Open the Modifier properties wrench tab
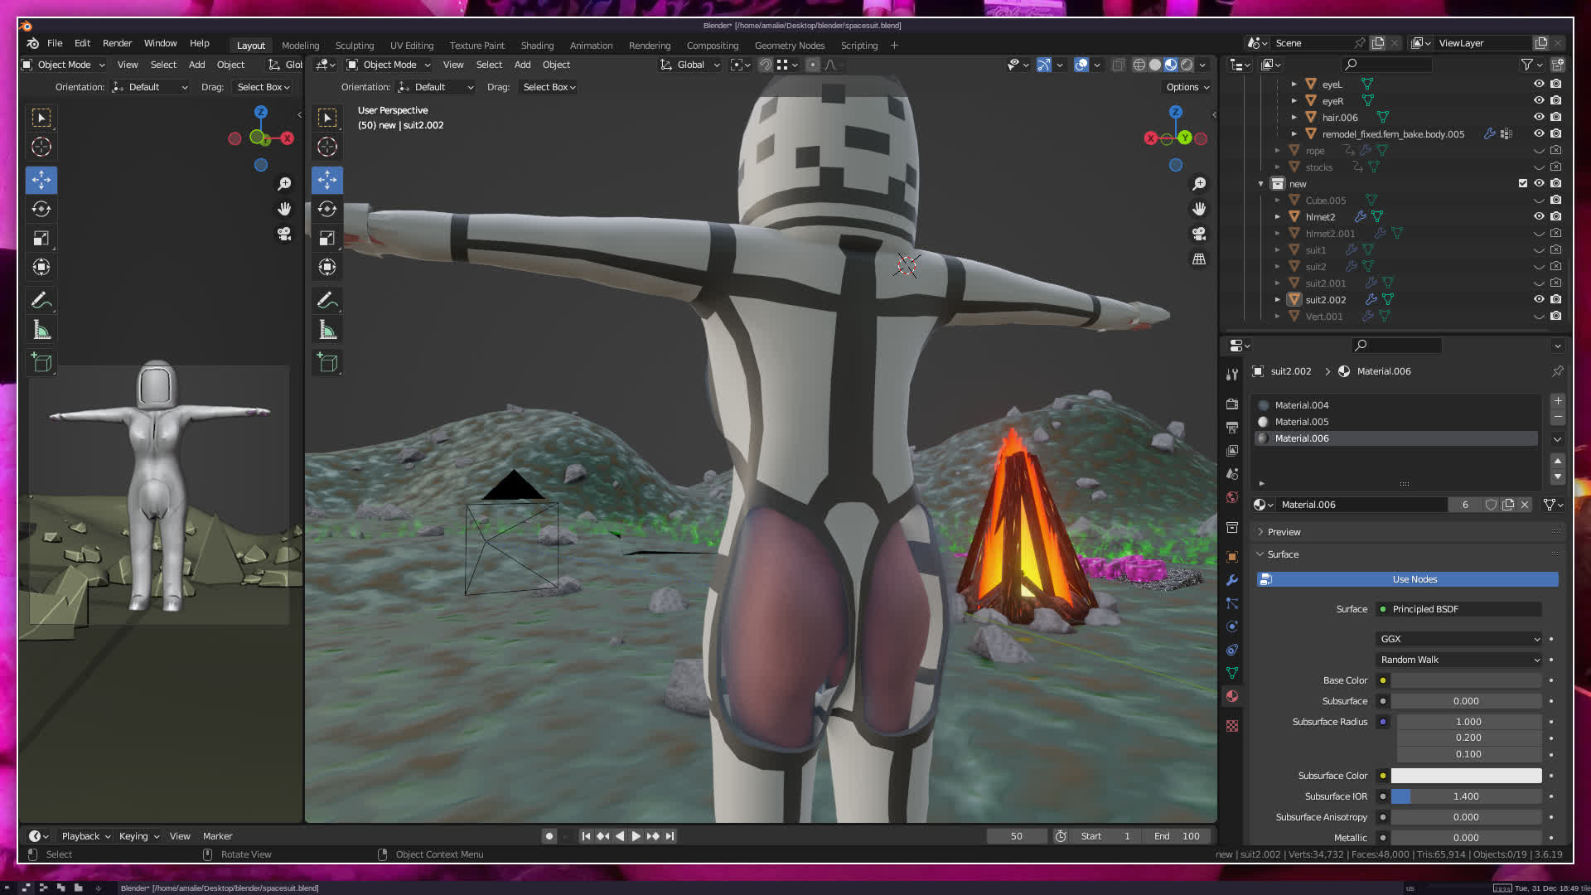The image size is (1591, 895). [1232, 580]
